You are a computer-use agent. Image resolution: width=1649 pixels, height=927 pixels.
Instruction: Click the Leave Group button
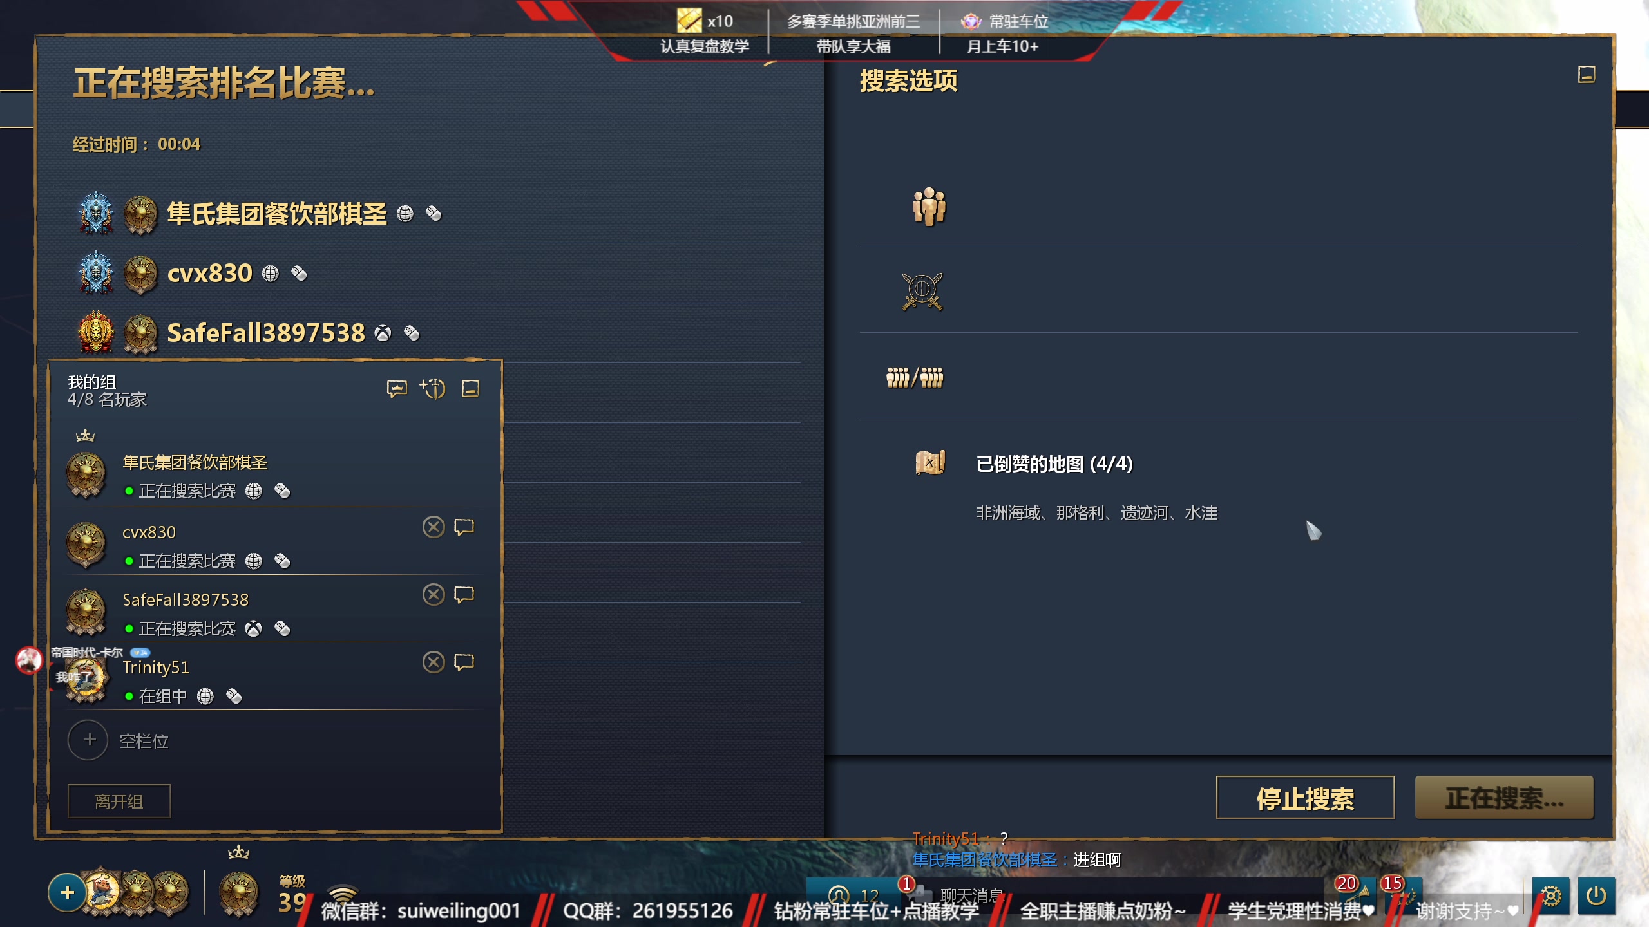click(x=119, y=801)
